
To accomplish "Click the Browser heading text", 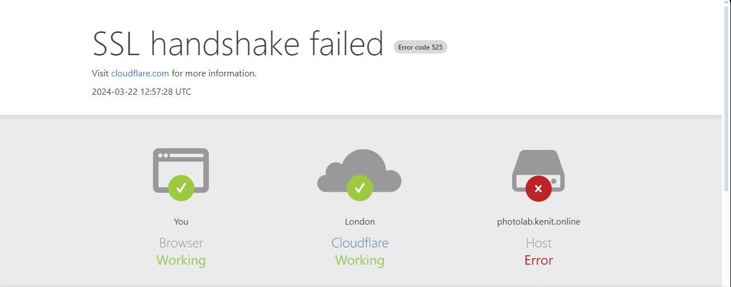I will [181, 243].
